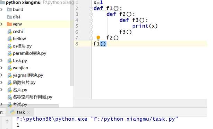Viewport: 213px width, 129px height.
Task: Click line number 1 in the gutter
Action: click(77, 2)
